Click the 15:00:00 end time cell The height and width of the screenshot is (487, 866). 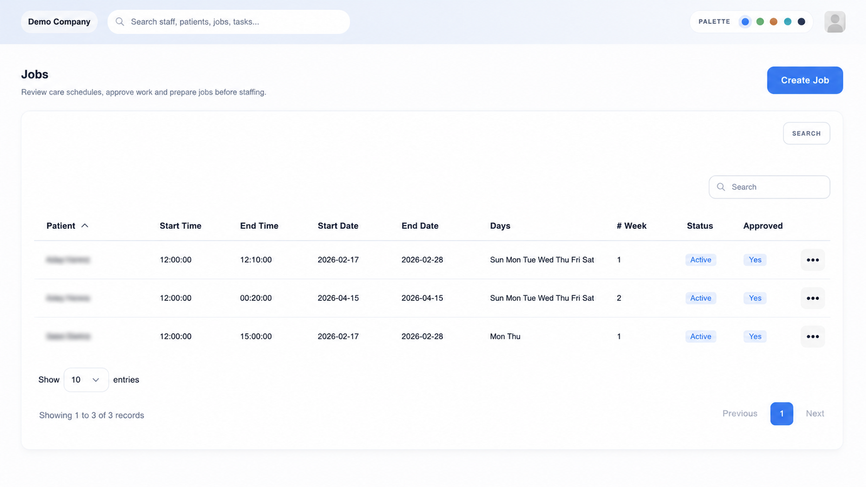coord(256,337)
